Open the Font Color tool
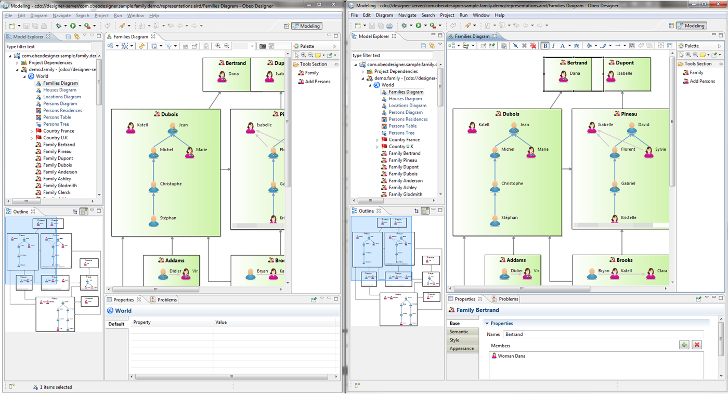Image resolution: width=728 pixels, height=394 pixels. (562, 46)
